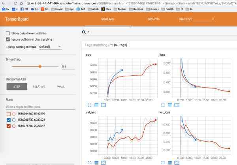Select only run 1516375700.2023647 radio circle

[14, 126]
